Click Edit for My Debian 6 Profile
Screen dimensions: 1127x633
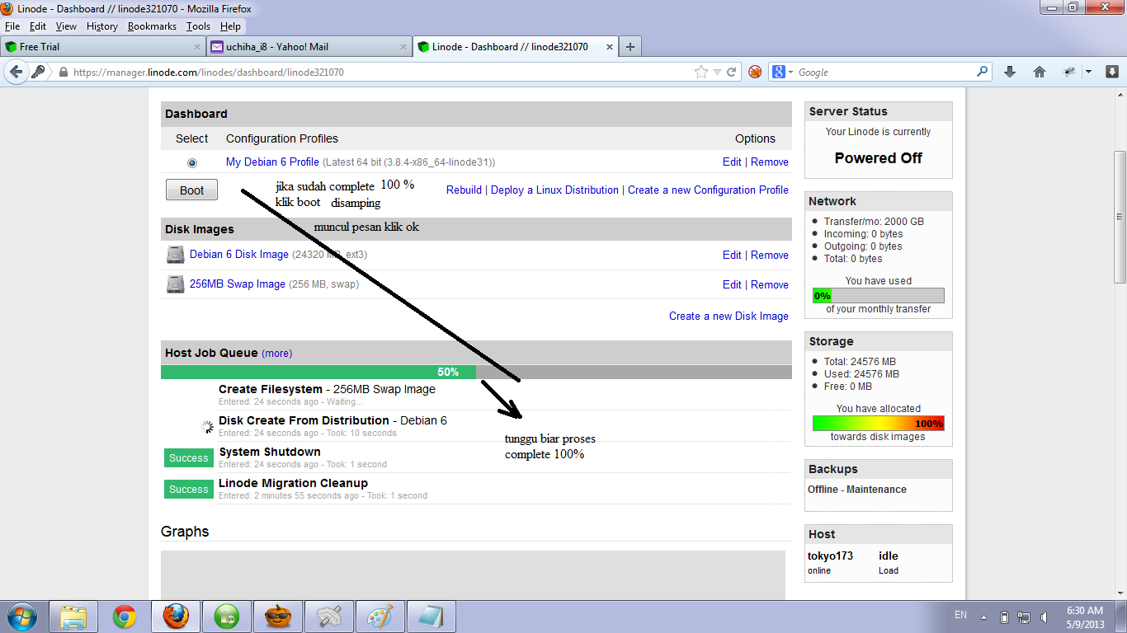pyautogui.click(x=732, y=162)
